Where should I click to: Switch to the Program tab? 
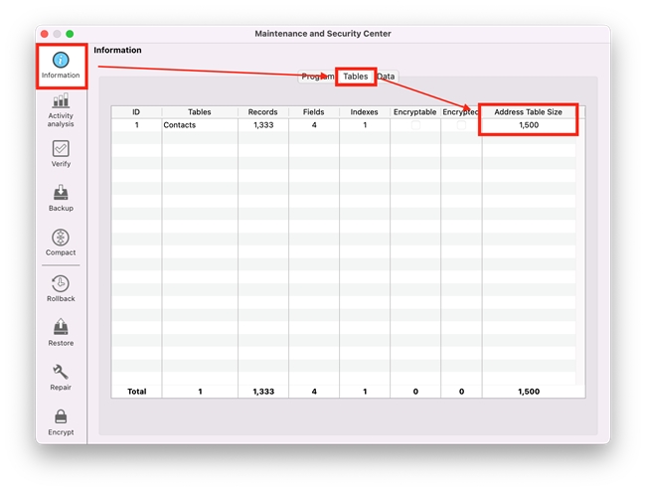pos(316,77)
